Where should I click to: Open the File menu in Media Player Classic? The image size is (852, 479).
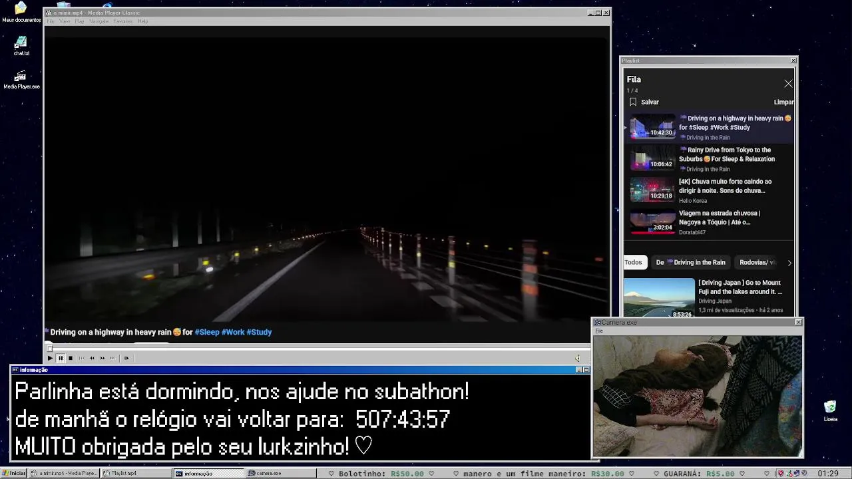pos(51,21)
